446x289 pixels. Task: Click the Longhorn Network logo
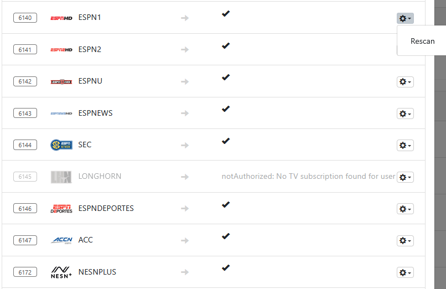click(61, 177)
